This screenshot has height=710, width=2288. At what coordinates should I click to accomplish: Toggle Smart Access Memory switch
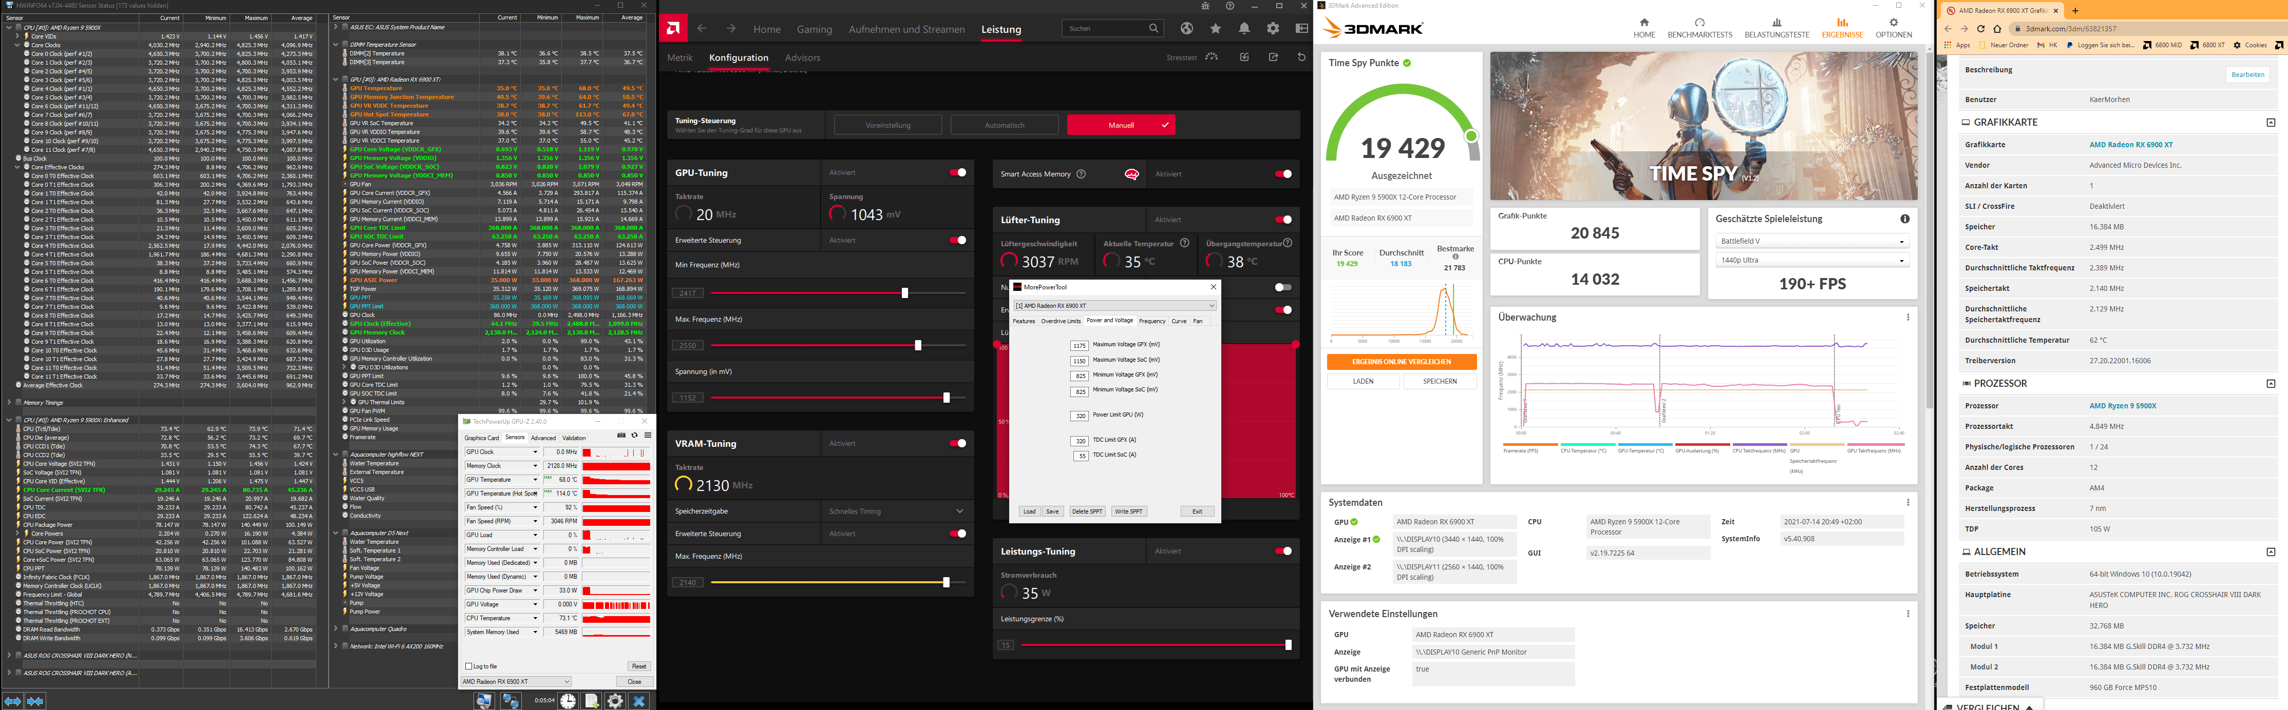(x=1283, y=174)
